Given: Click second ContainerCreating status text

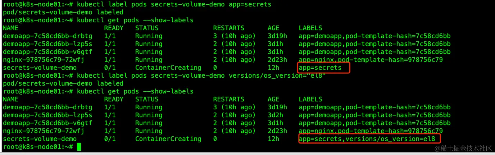Looking at the screenshot, I should click(x=168, y=139).
